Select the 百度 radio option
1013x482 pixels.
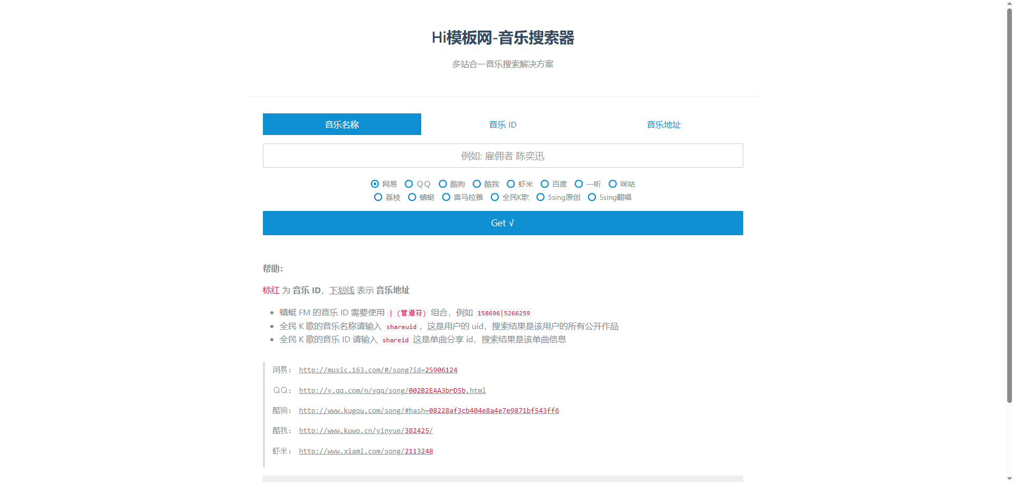(545, 184)
